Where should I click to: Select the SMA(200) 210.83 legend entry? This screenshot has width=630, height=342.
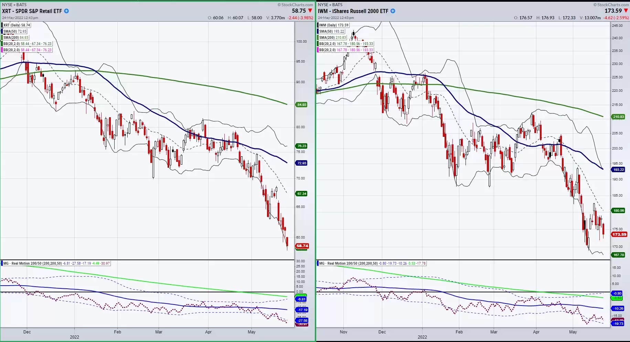click(x=332, y=37)
